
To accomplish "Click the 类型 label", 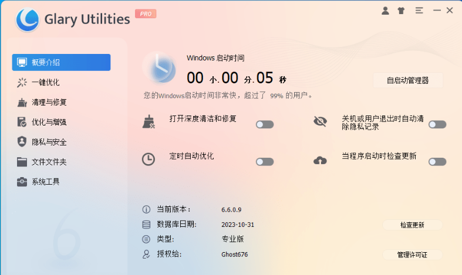I will [166, 239].
